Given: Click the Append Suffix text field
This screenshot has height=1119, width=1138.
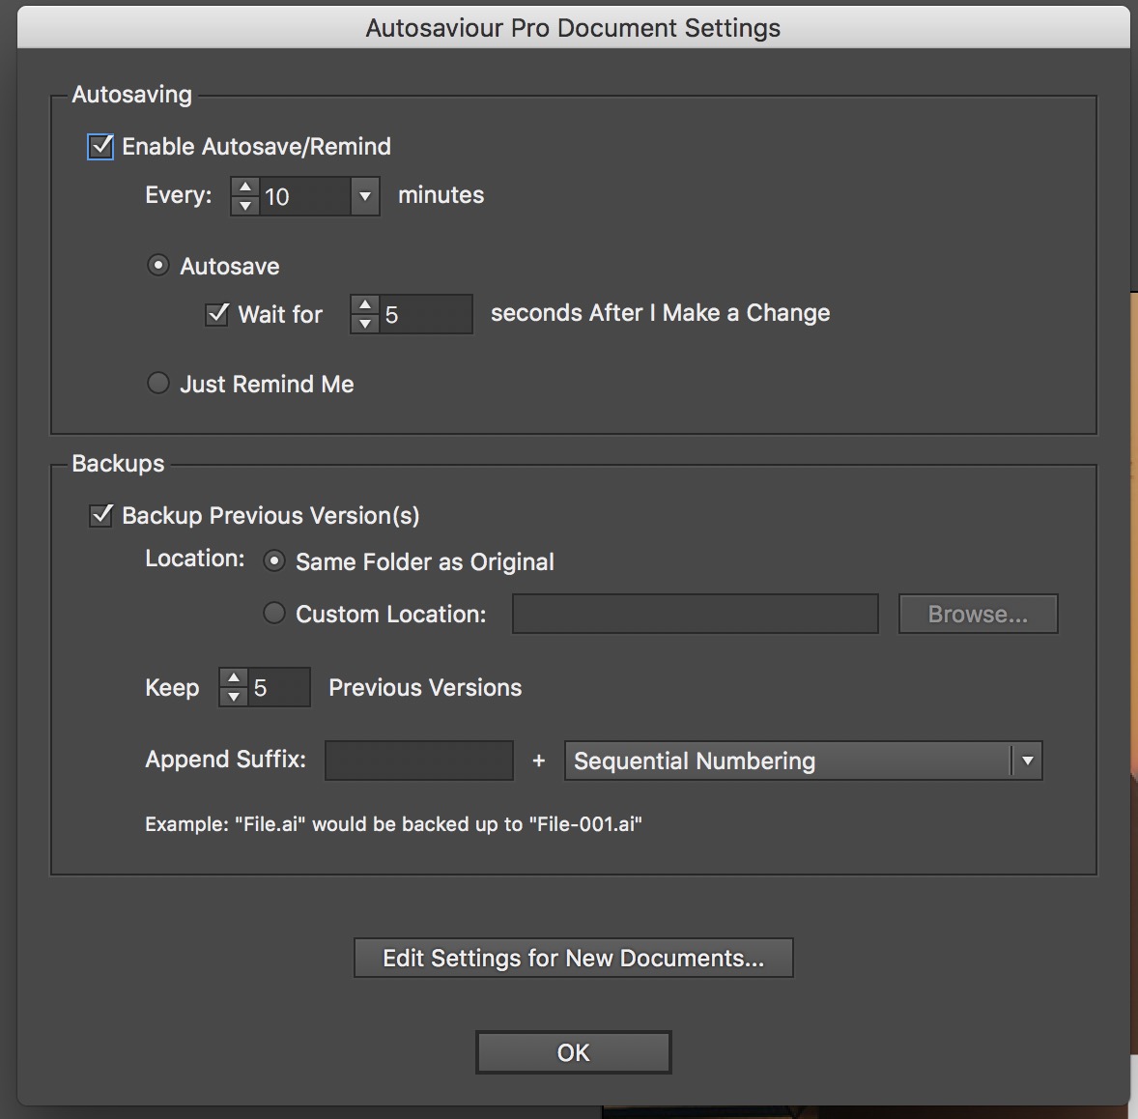Looking at the screenshot, I should 419,760.
